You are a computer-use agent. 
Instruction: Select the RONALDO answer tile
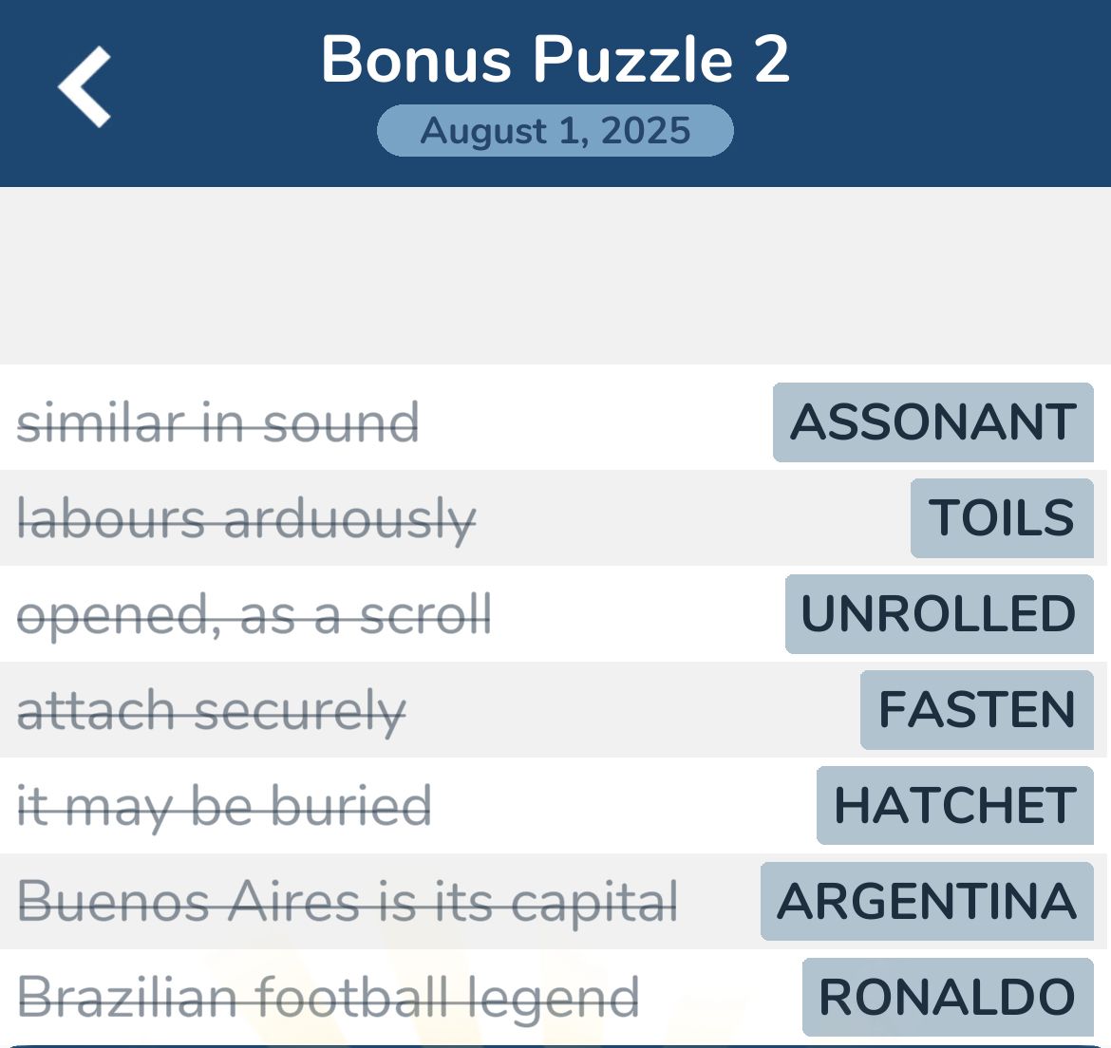(947, 997)
